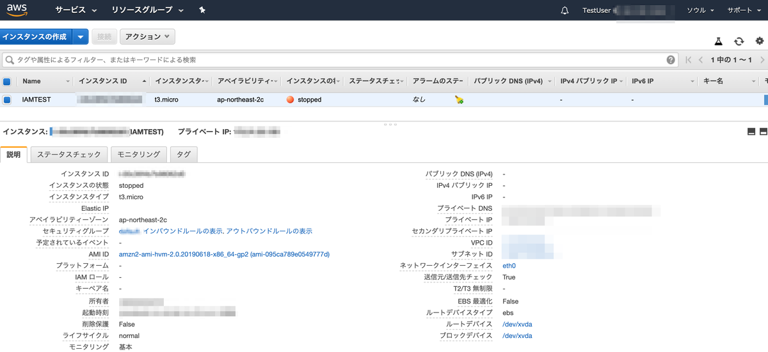Open the experiments flask icon
This screenshot has height=352, width=768.
click(719, 41)
